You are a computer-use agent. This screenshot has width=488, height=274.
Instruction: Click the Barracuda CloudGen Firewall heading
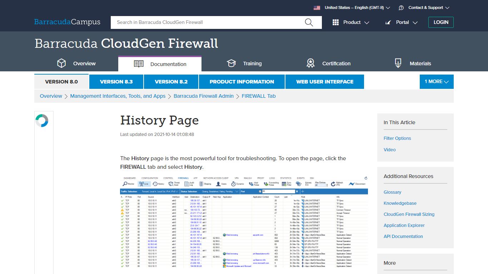pyautogui.click(x=126, y=44)
